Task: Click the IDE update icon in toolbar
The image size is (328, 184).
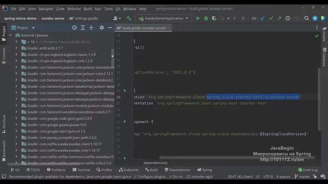Action: tap(315, 18)
